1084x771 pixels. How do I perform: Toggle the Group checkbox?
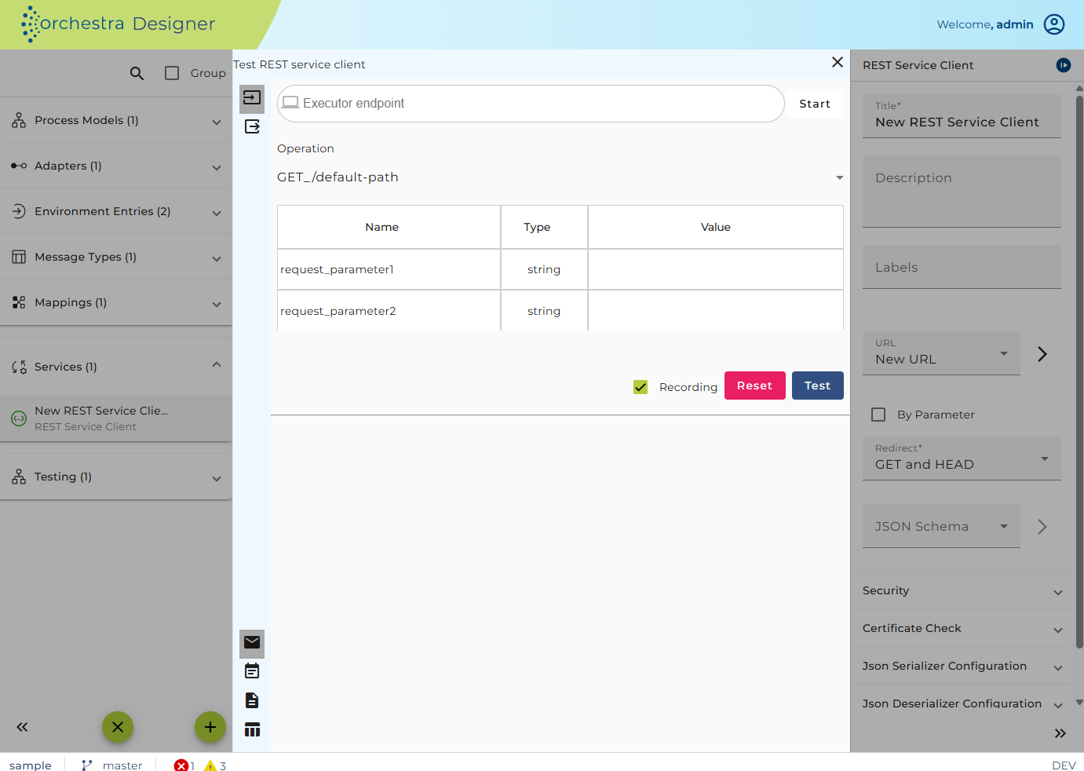click(172, 73)
